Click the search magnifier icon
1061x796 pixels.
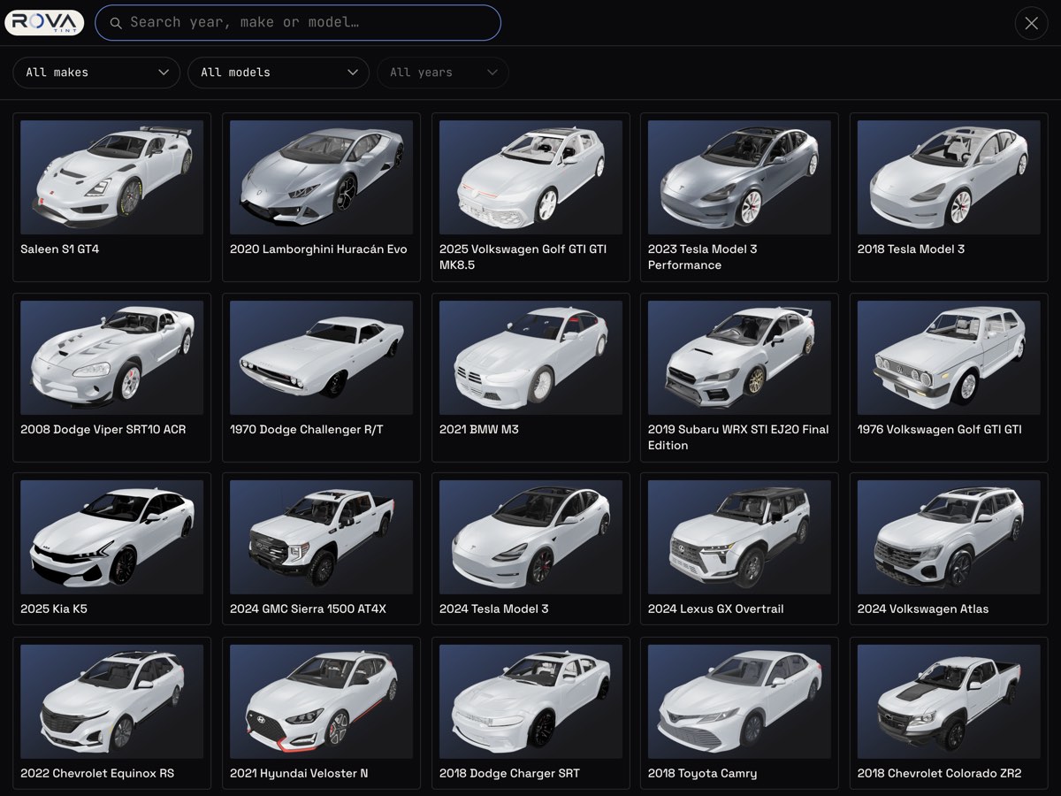point(116,23)
